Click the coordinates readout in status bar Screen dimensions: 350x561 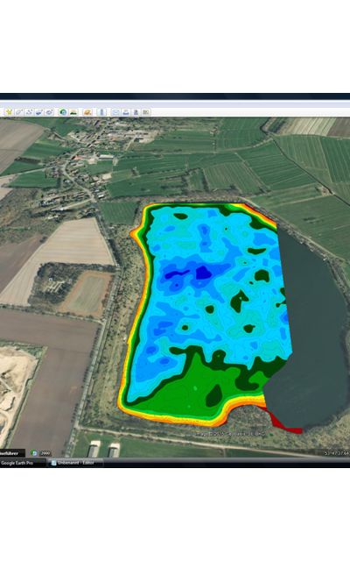click(337, 453)
